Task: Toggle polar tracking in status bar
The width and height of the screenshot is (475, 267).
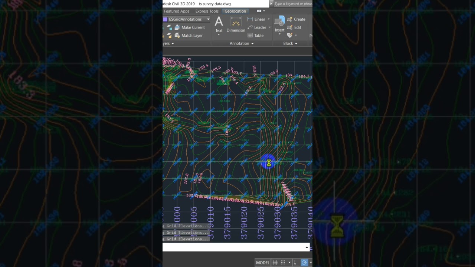Action: click(304, 263)
